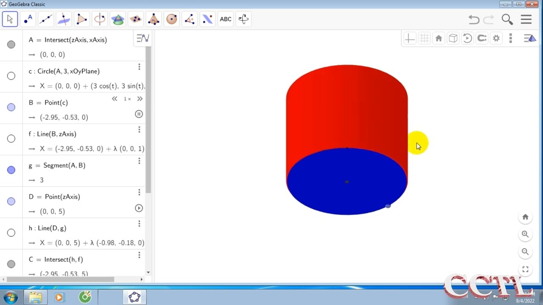Click the Undo arrow
Screen dimensions: 543x305
474,19
